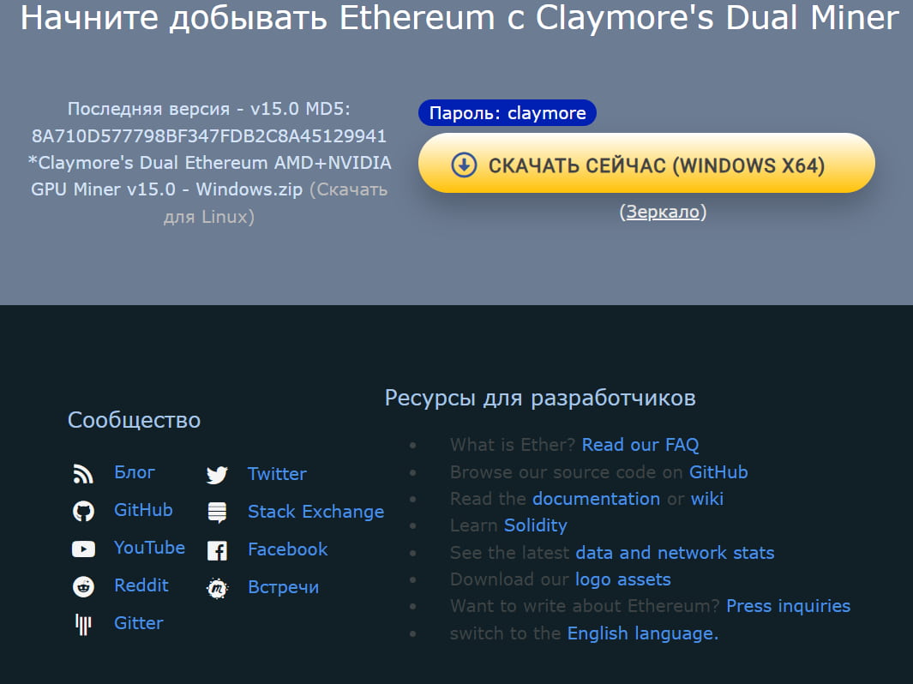Click the Stack Exchange icon
The height and width of the screenshot is (684, 913).
pos(217,513)
